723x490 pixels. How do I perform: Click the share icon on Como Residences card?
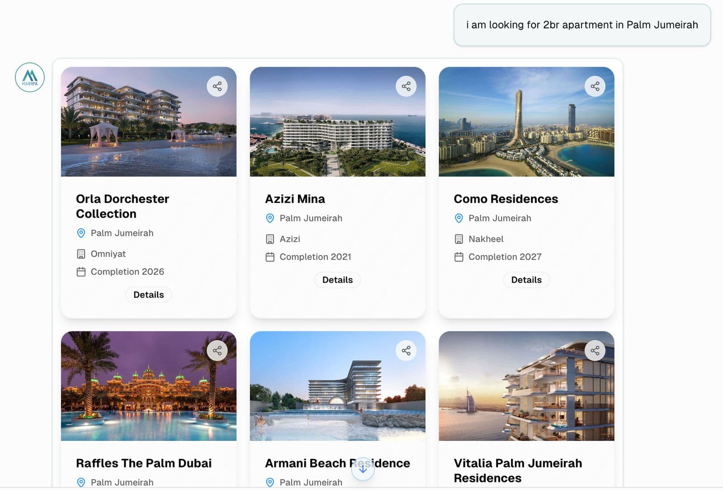click(595, 86)
